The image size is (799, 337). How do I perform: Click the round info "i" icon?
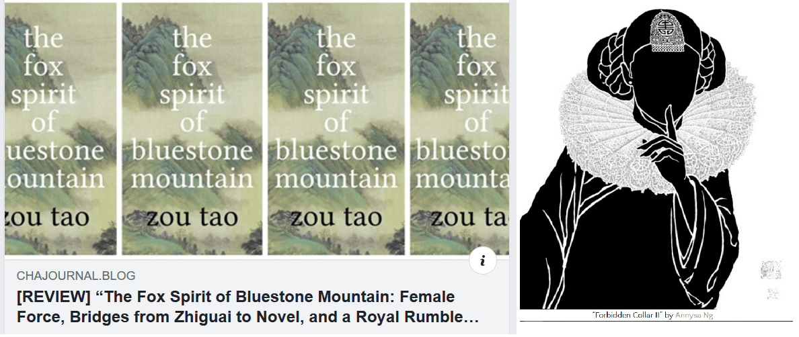click(482, 260)
